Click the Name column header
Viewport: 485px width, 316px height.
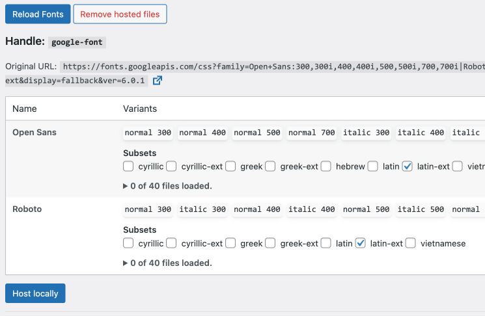(x=25, y=109)
